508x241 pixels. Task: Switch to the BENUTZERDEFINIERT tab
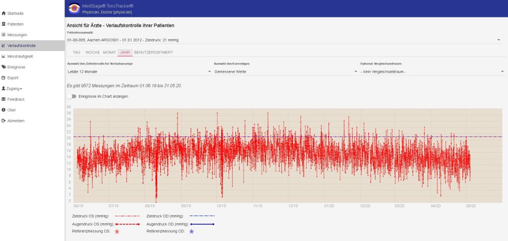pos(150,52)
